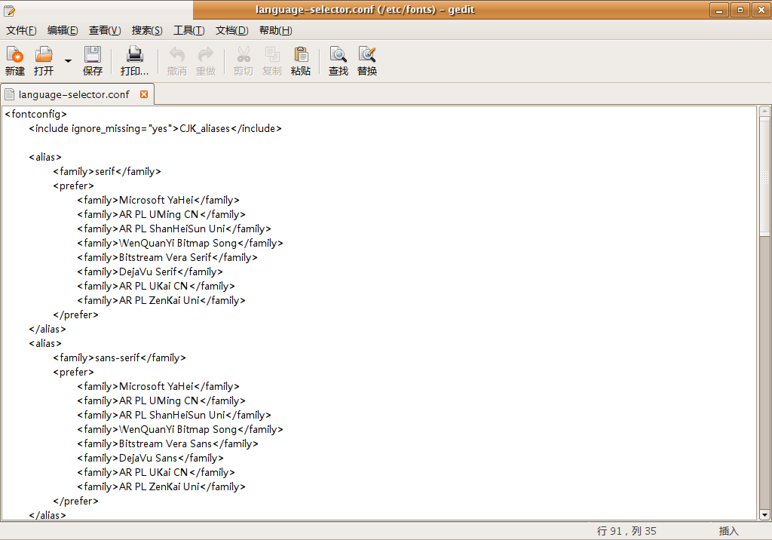Click the scrollbar up arrow
The height and width of the screenshot is (540, 772).
pyautogui.click(x=764, y=111)
